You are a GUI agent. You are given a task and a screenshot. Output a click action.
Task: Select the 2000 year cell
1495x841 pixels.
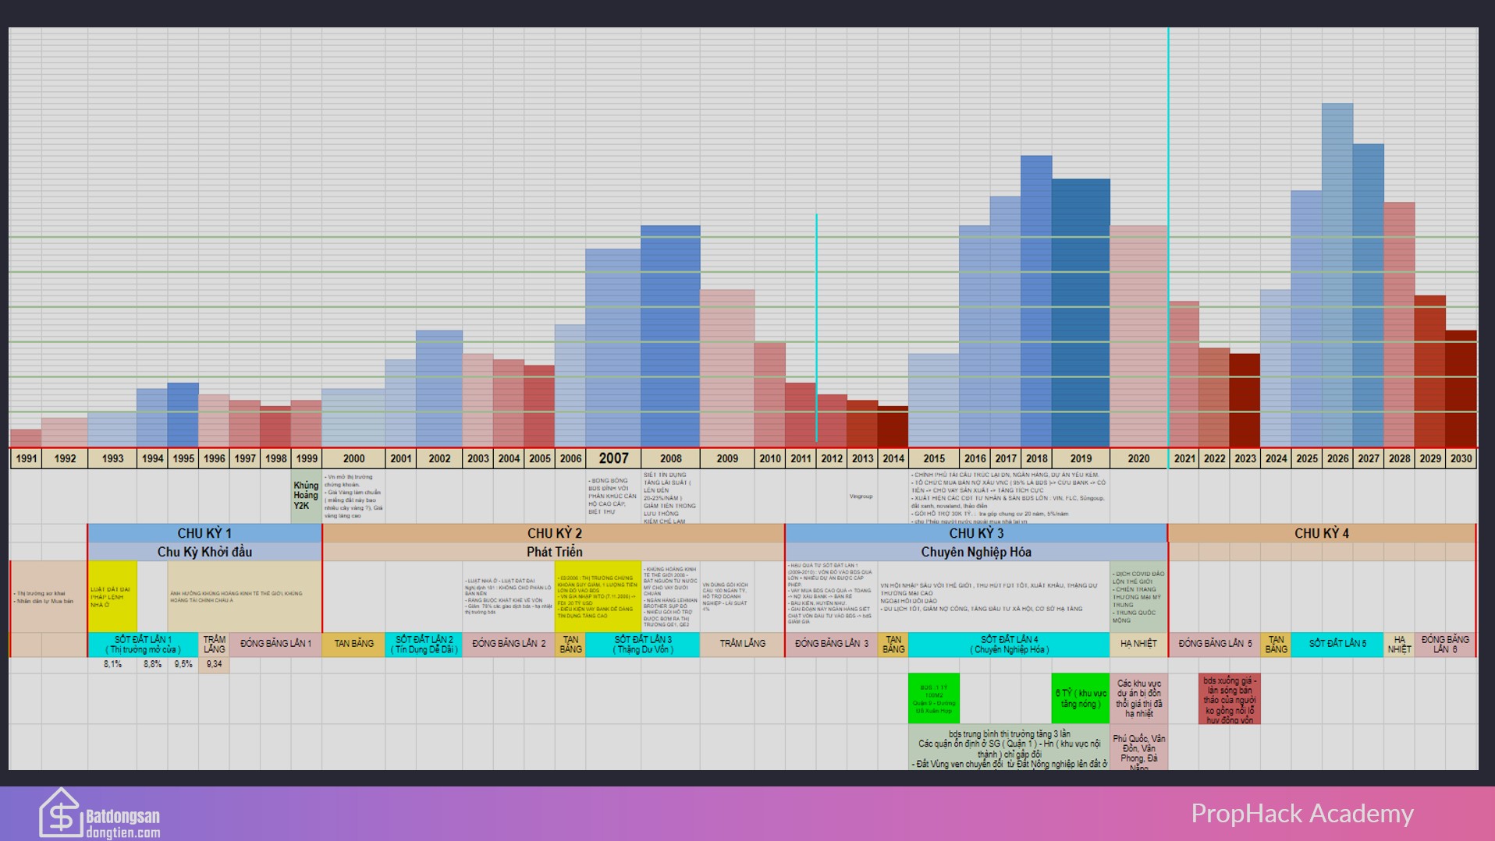353,458
